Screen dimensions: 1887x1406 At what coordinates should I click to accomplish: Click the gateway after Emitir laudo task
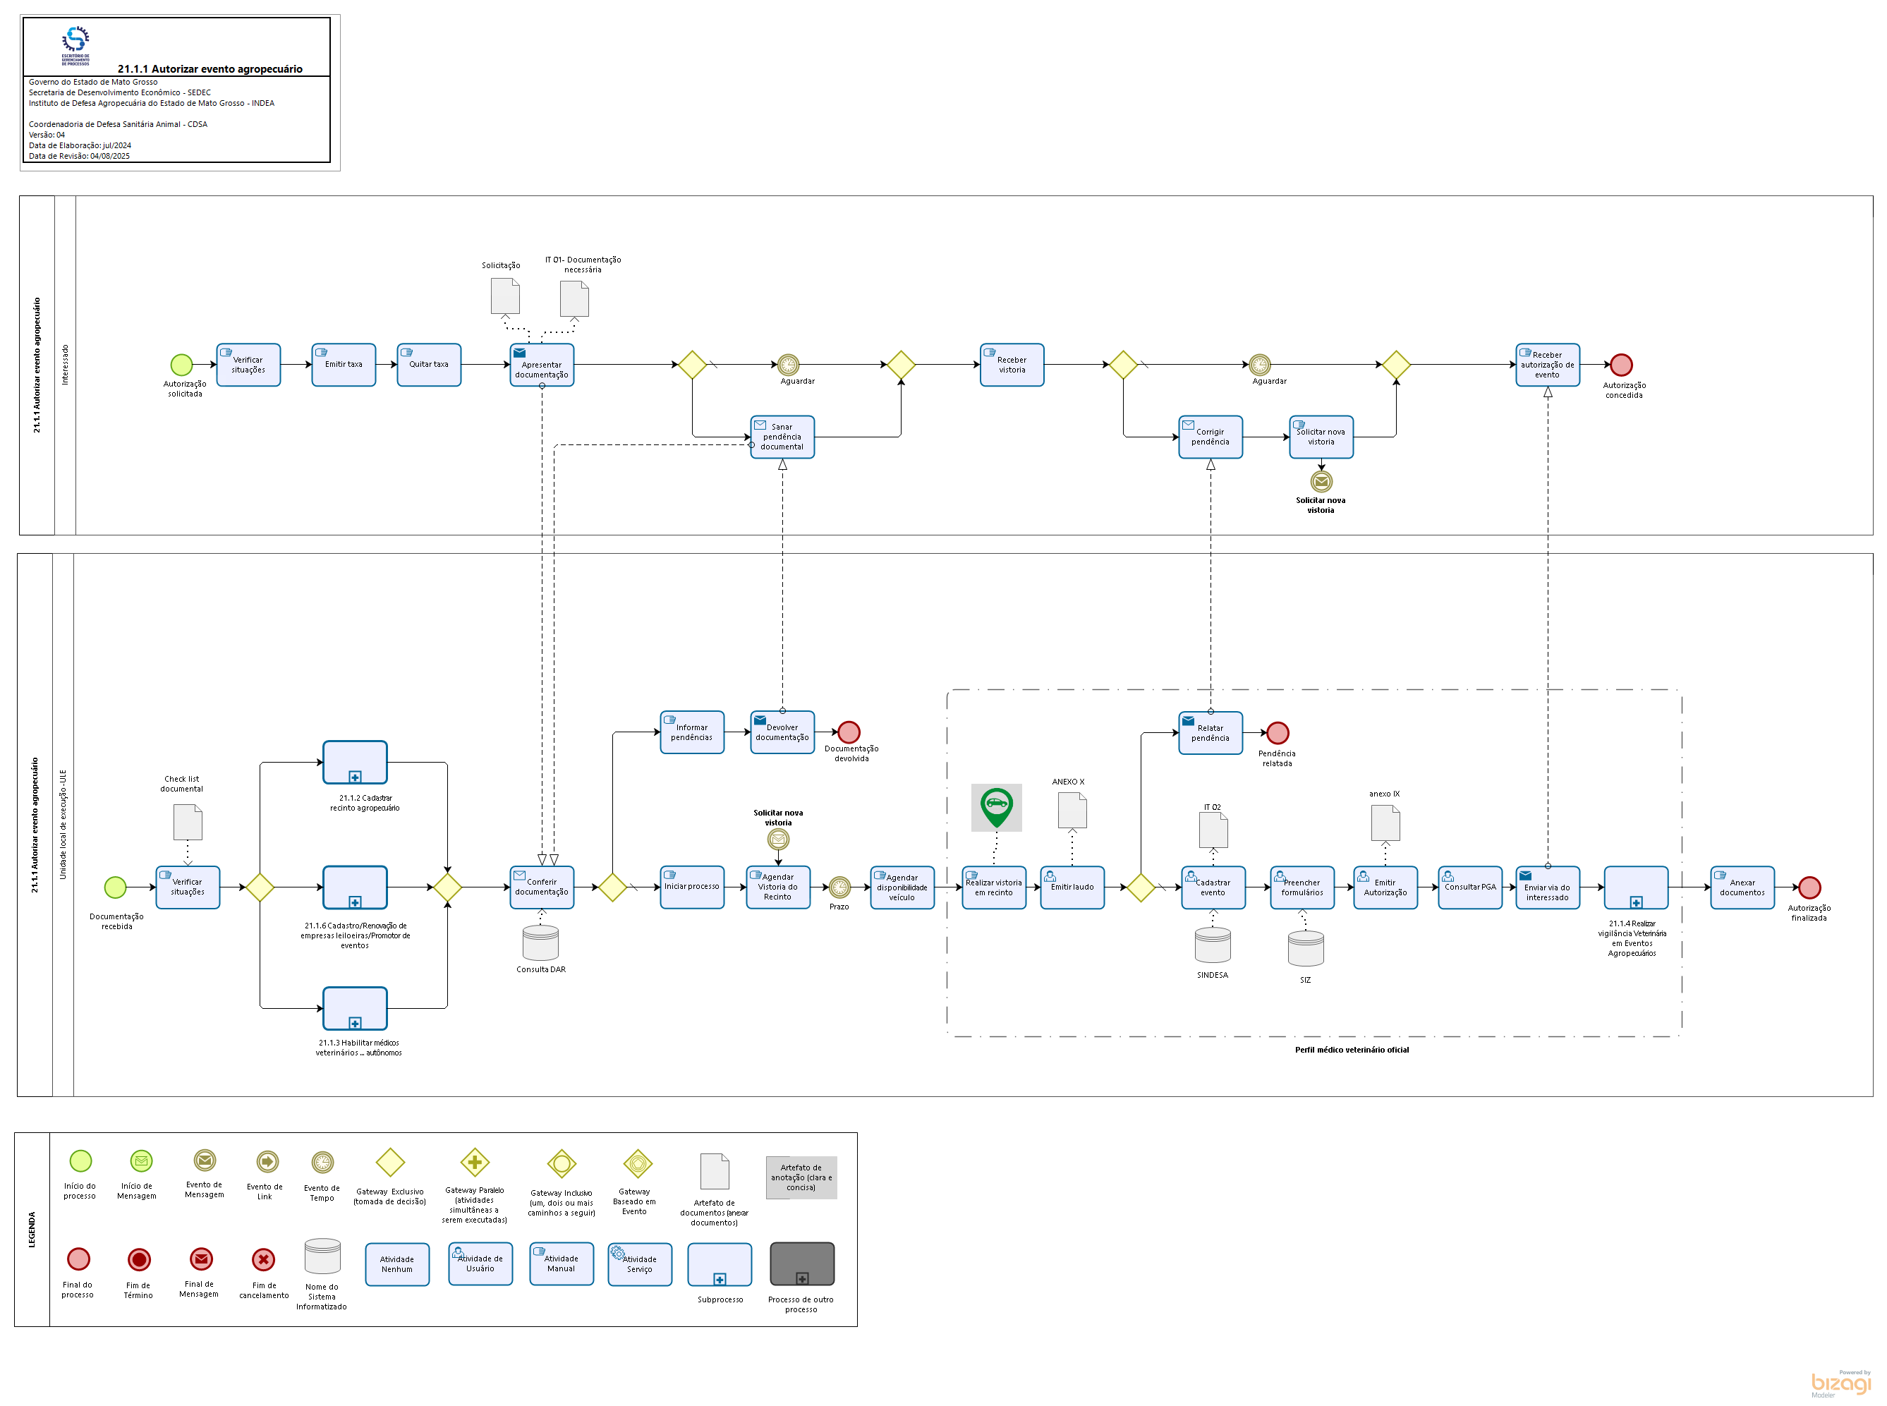tap(1140, 887)
